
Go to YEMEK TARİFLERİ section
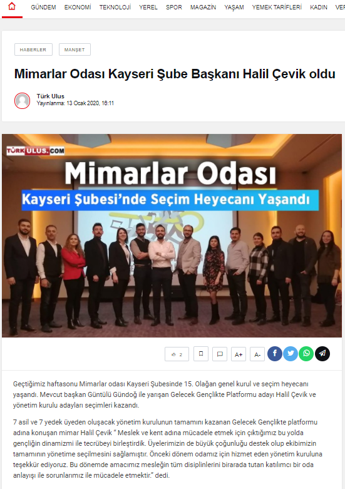tap(277, 7)
